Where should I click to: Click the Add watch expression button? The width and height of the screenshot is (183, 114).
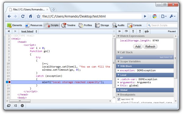click(x=138, y=46)
